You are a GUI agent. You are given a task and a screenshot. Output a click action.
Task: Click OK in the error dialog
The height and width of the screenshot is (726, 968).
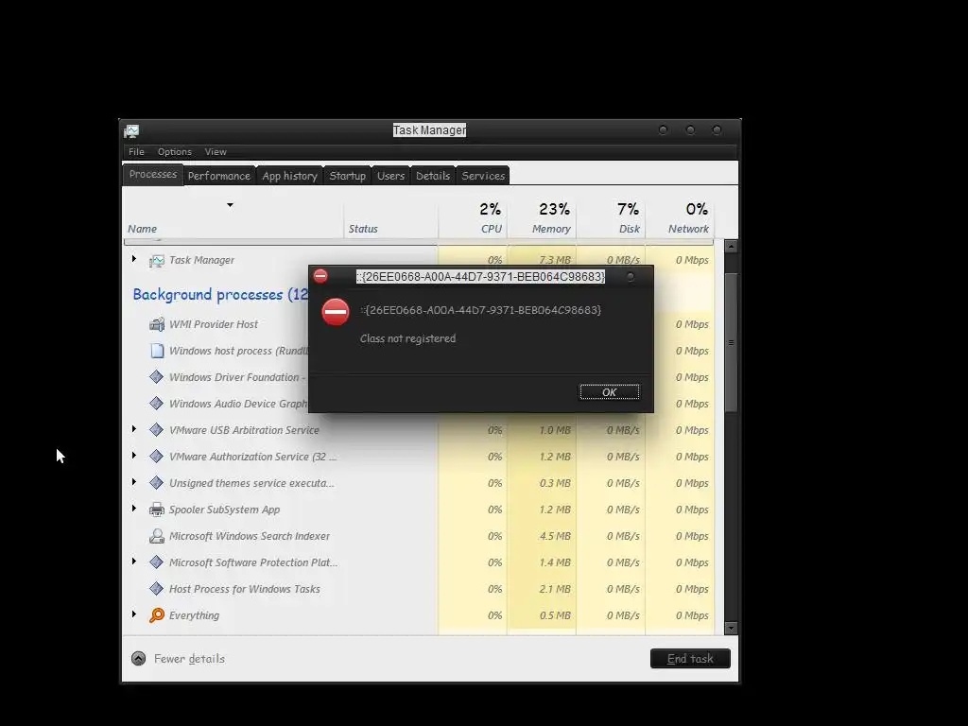609,392
